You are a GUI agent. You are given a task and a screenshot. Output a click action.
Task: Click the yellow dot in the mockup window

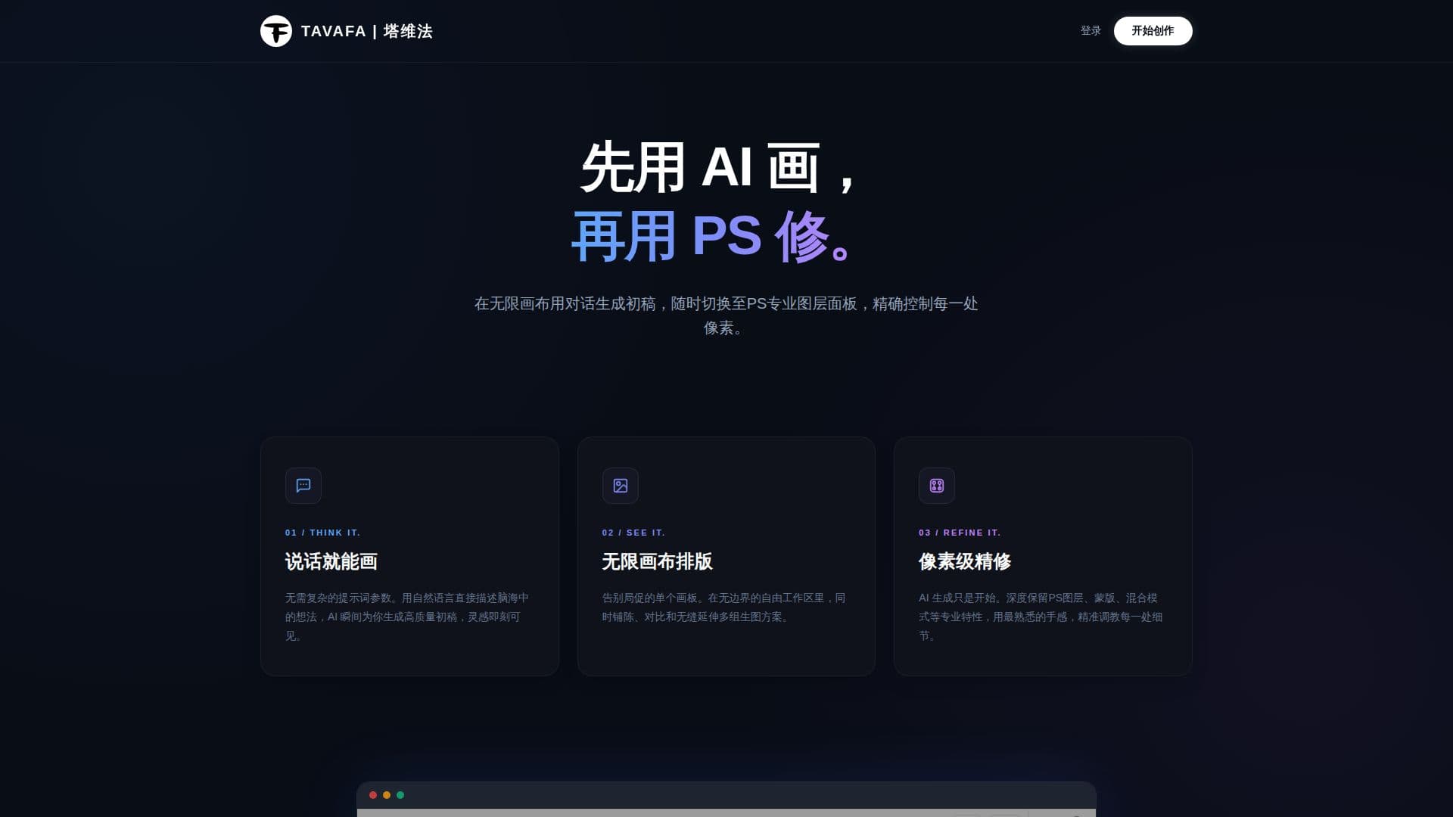[x=387, y=795]
